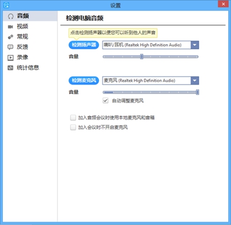231x225 pixels.
Task: Click the 检测麦克风 button
Action: tap(84, 81)
